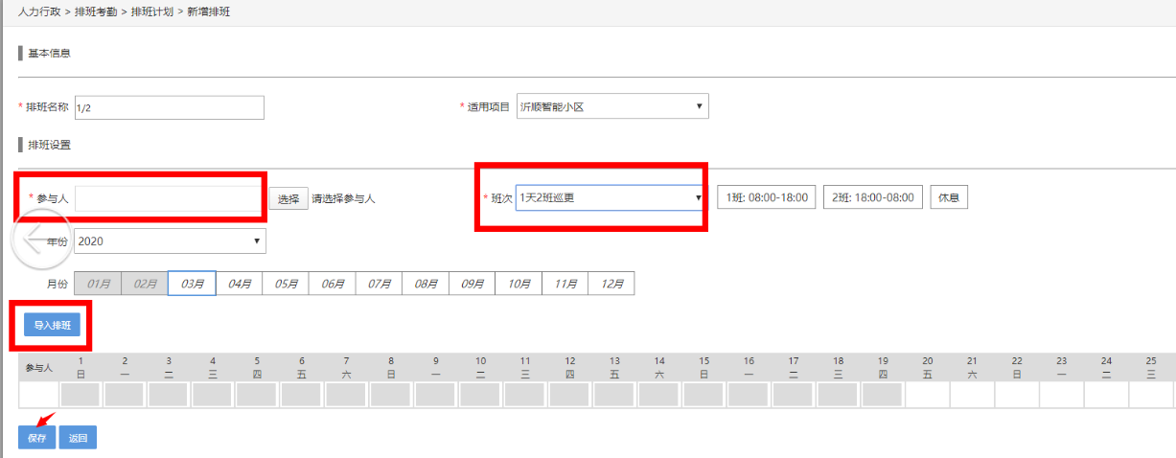
Task: Select the 09月 month tab
Action: 472,284
